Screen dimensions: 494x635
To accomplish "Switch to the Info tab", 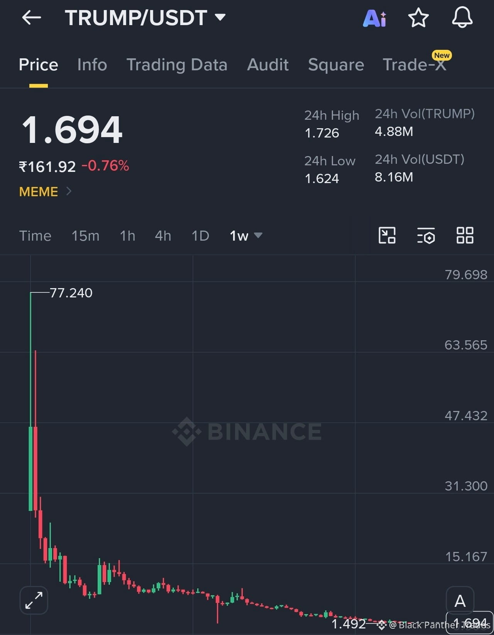I will tap(92, 65).
